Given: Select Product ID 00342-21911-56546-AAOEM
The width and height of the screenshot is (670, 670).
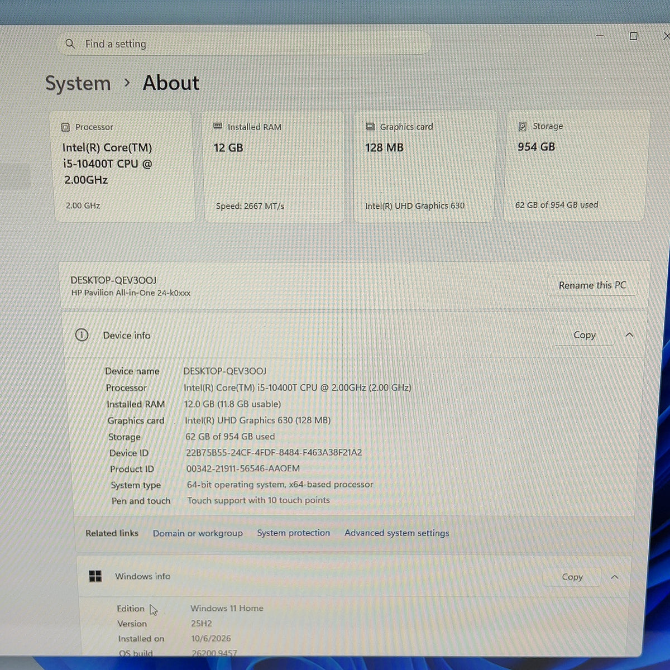Looking at the screenshot, I should coord(243,468).
